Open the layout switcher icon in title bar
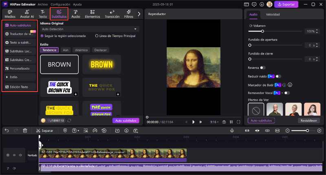The height and width of the screenshot is (175, 326). pos(247,4)
